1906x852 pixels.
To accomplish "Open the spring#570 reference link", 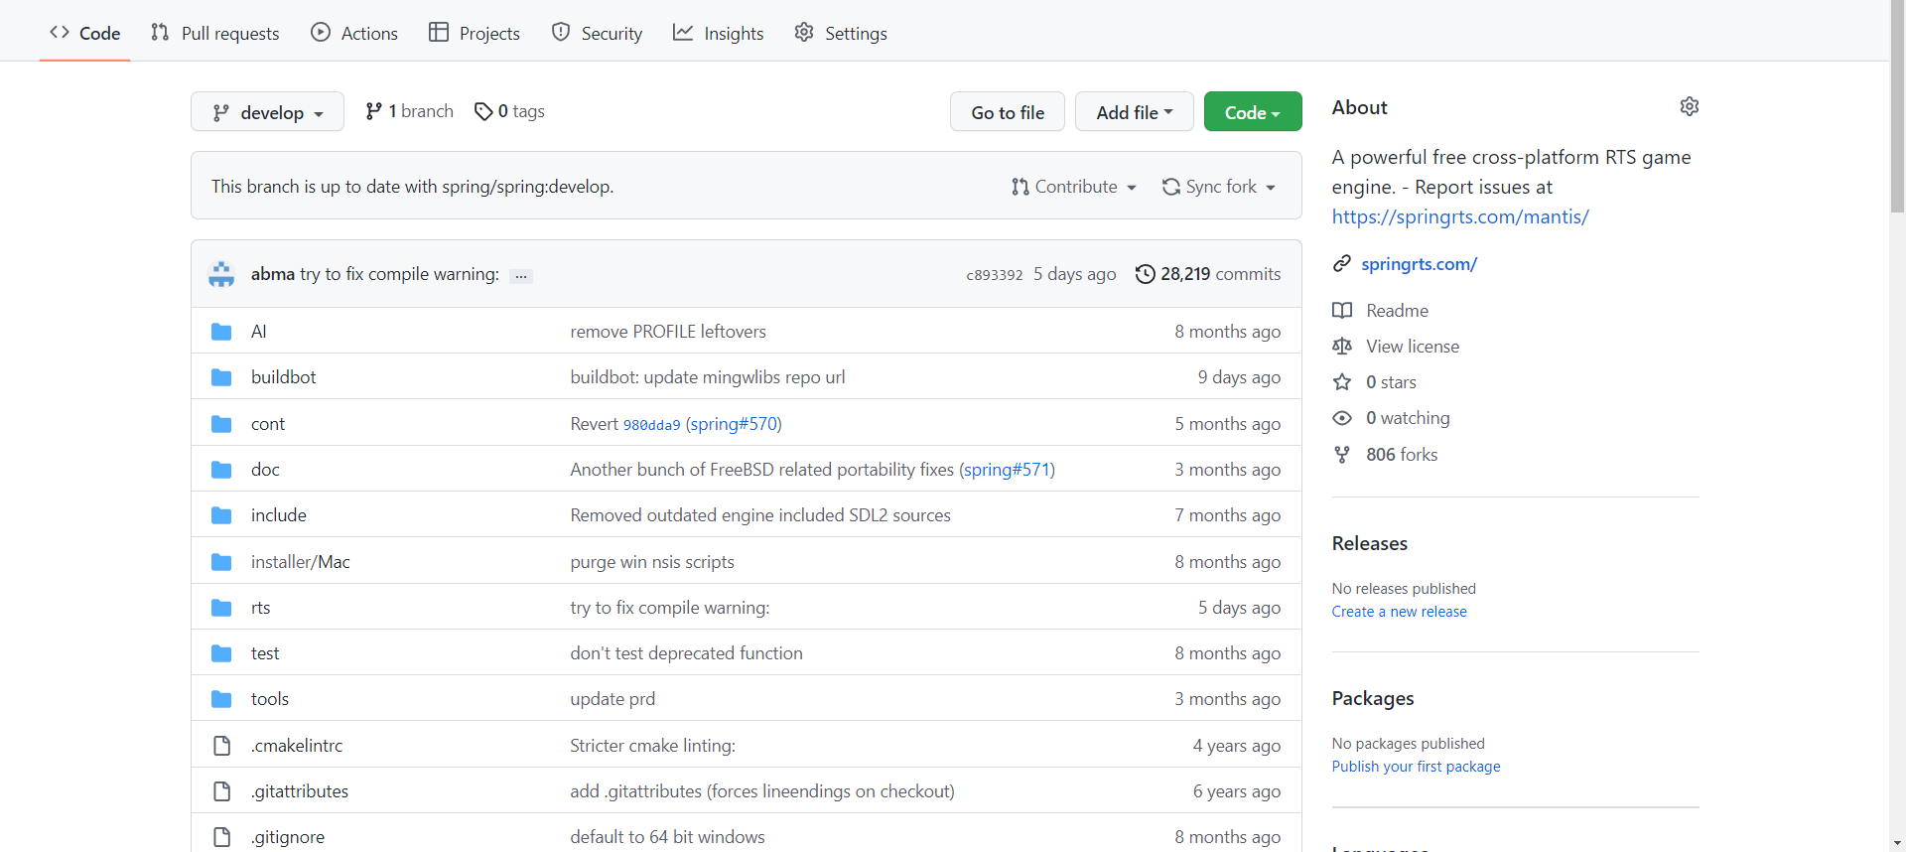I will pos(734,424).
